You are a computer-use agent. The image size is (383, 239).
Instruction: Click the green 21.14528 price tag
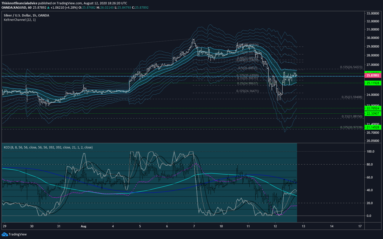[x=373, y=127]
